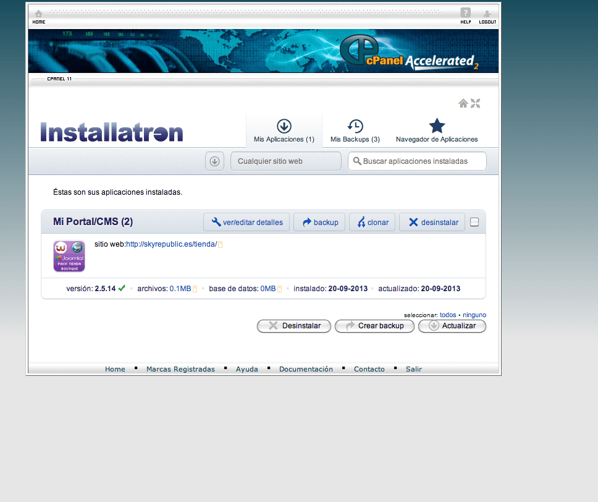Click the Logout user icon
Image resolution: width=598 pixels, height=502 pixels.
coord(487,14)
